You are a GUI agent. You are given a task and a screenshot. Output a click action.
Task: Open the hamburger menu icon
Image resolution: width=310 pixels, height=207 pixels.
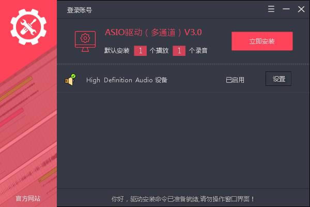[271, 9]
